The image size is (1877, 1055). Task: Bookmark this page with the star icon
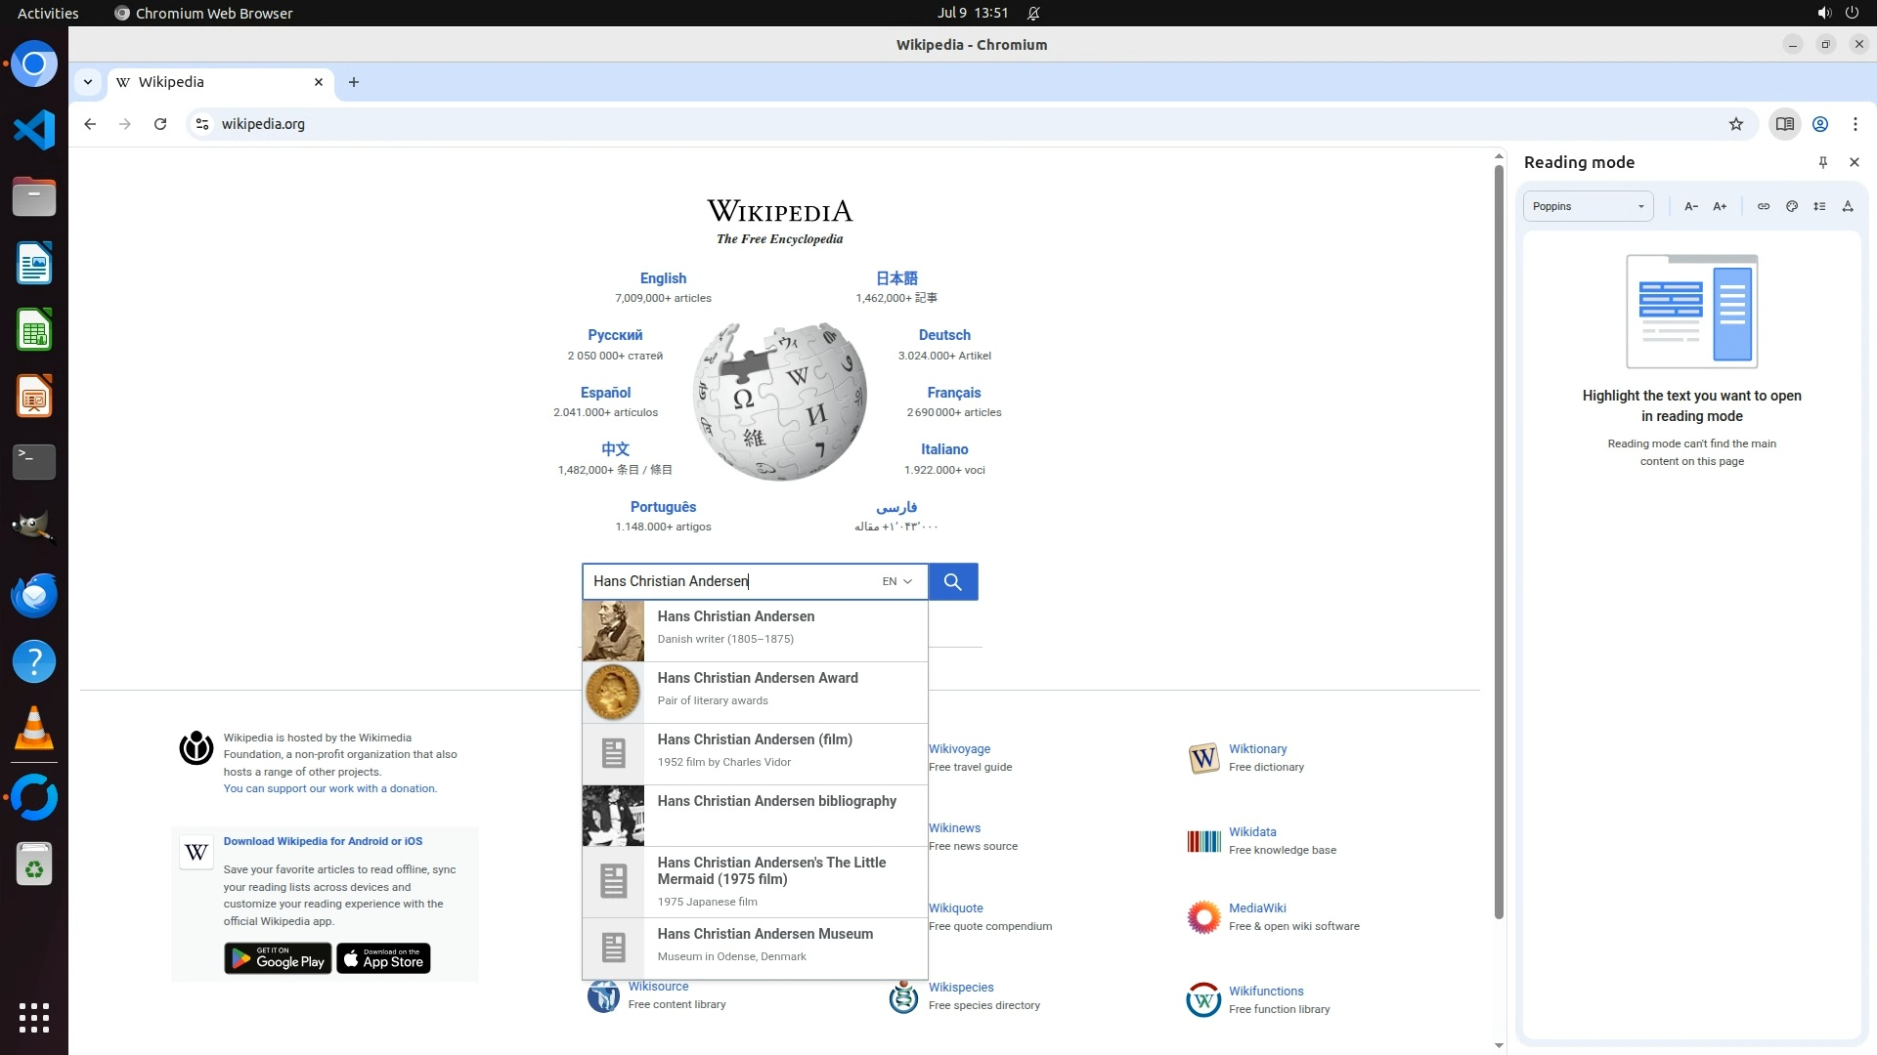(1735, 124)
